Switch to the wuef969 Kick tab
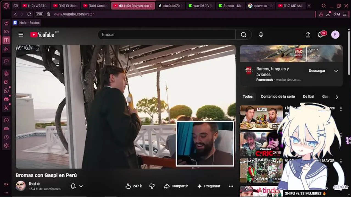 click(x=200, y=6)
